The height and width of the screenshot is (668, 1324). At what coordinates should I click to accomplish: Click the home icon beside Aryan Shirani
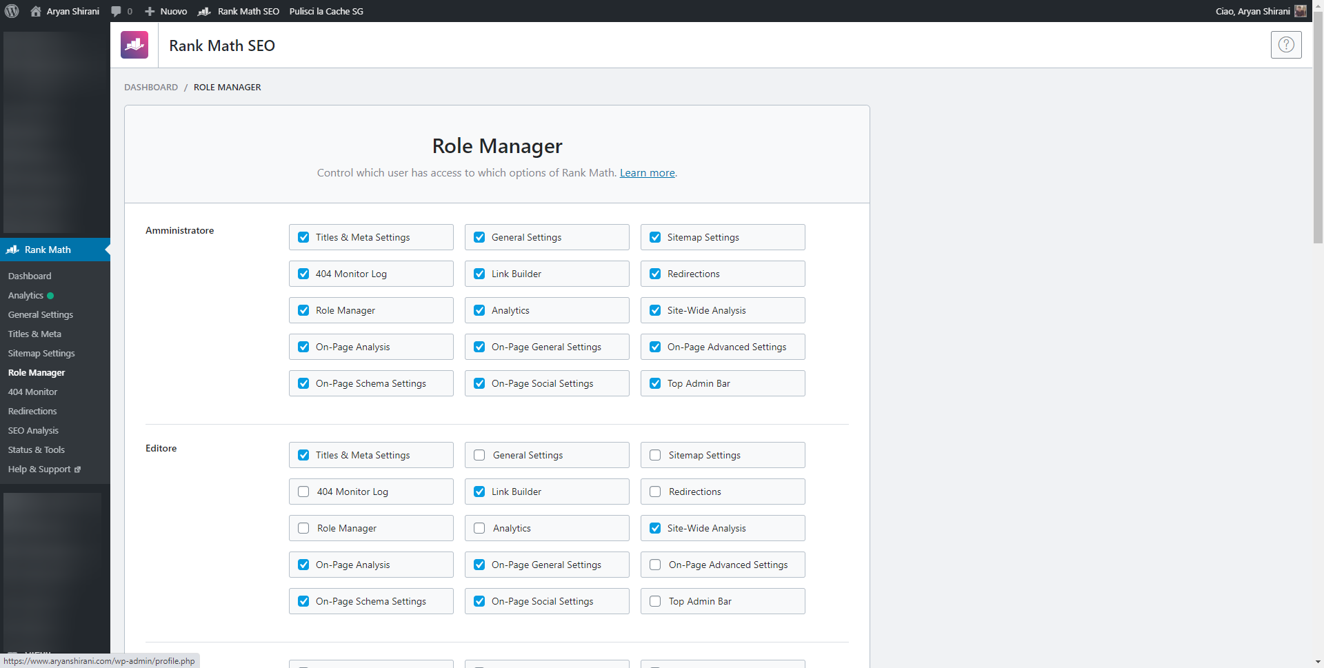36,11
